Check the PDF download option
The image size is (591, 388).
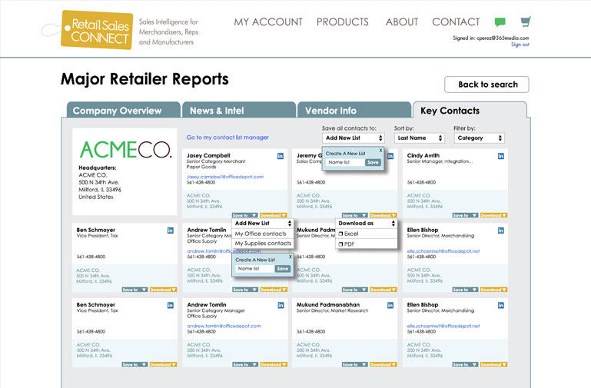point(341,244)
